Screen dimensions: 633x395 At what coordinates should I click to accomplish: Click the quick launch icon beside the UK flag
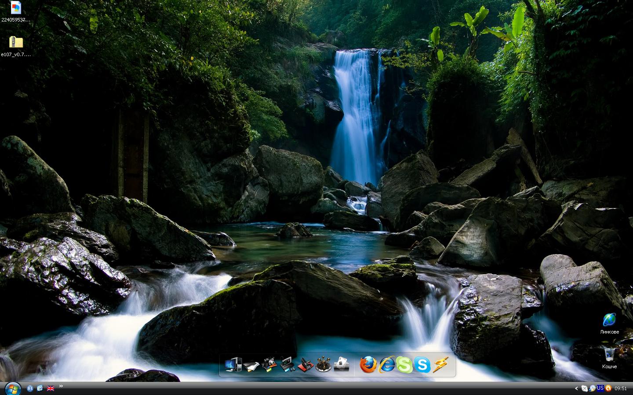click(40, 388)
